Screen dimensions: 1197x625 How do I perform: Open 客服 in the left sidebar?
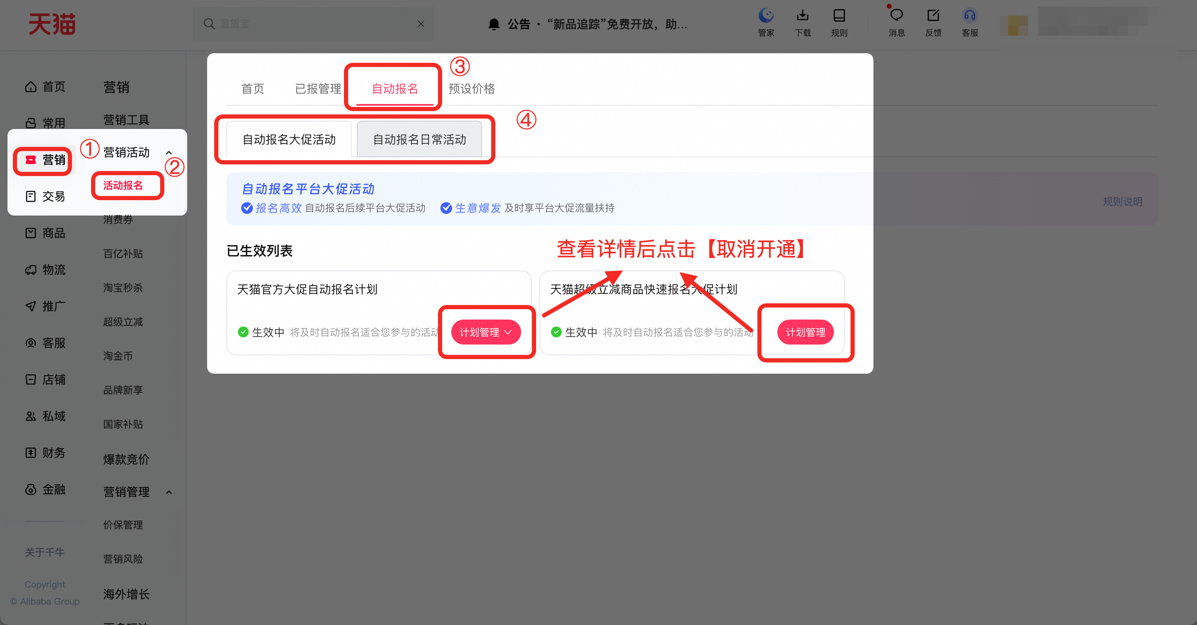[x=45, y=343]
